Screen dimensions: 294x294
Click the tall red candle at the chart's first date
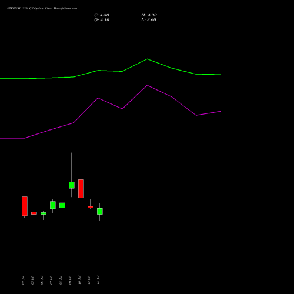(x=25, y=206)
